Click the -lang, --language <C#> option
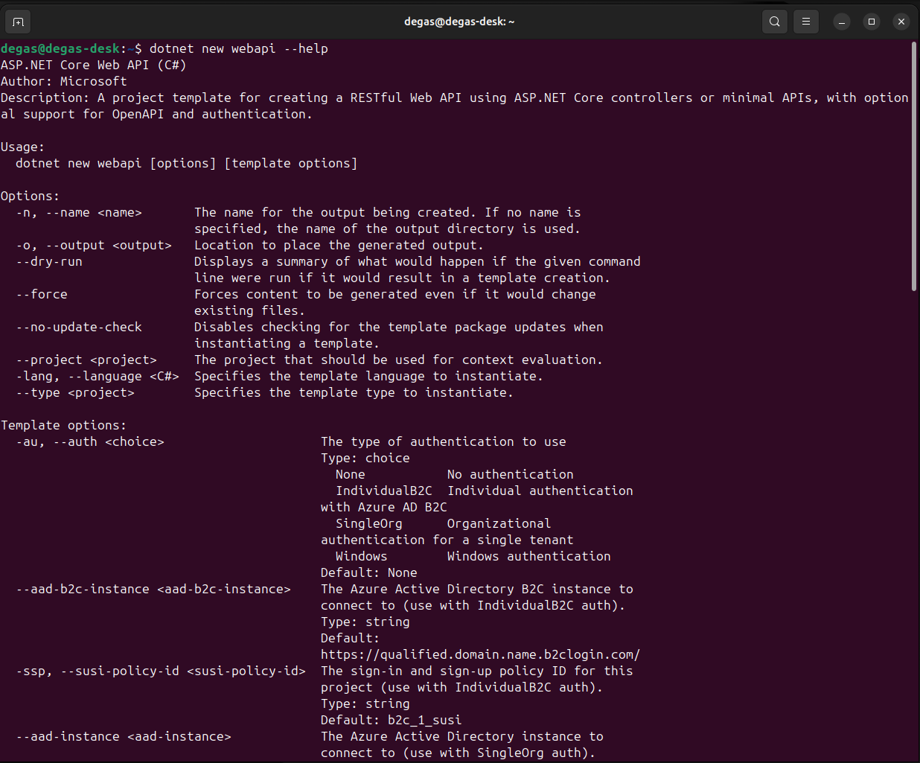Screen dimensions: 920x763 coord(98,376)
